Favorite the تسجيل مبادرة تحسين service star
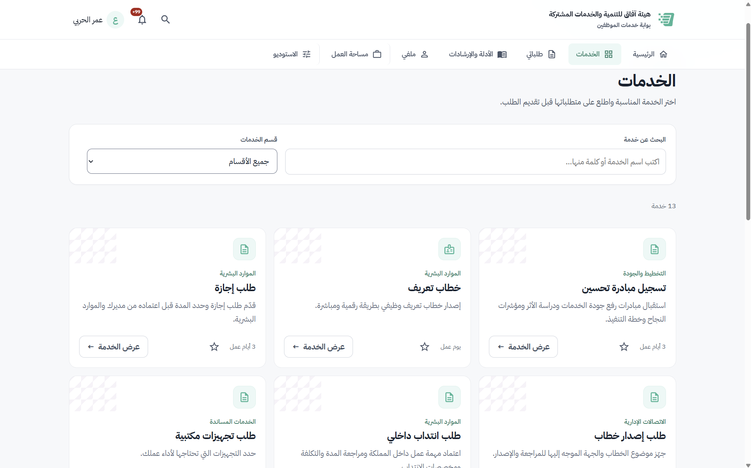751x468 pixels. coord(624,347)
